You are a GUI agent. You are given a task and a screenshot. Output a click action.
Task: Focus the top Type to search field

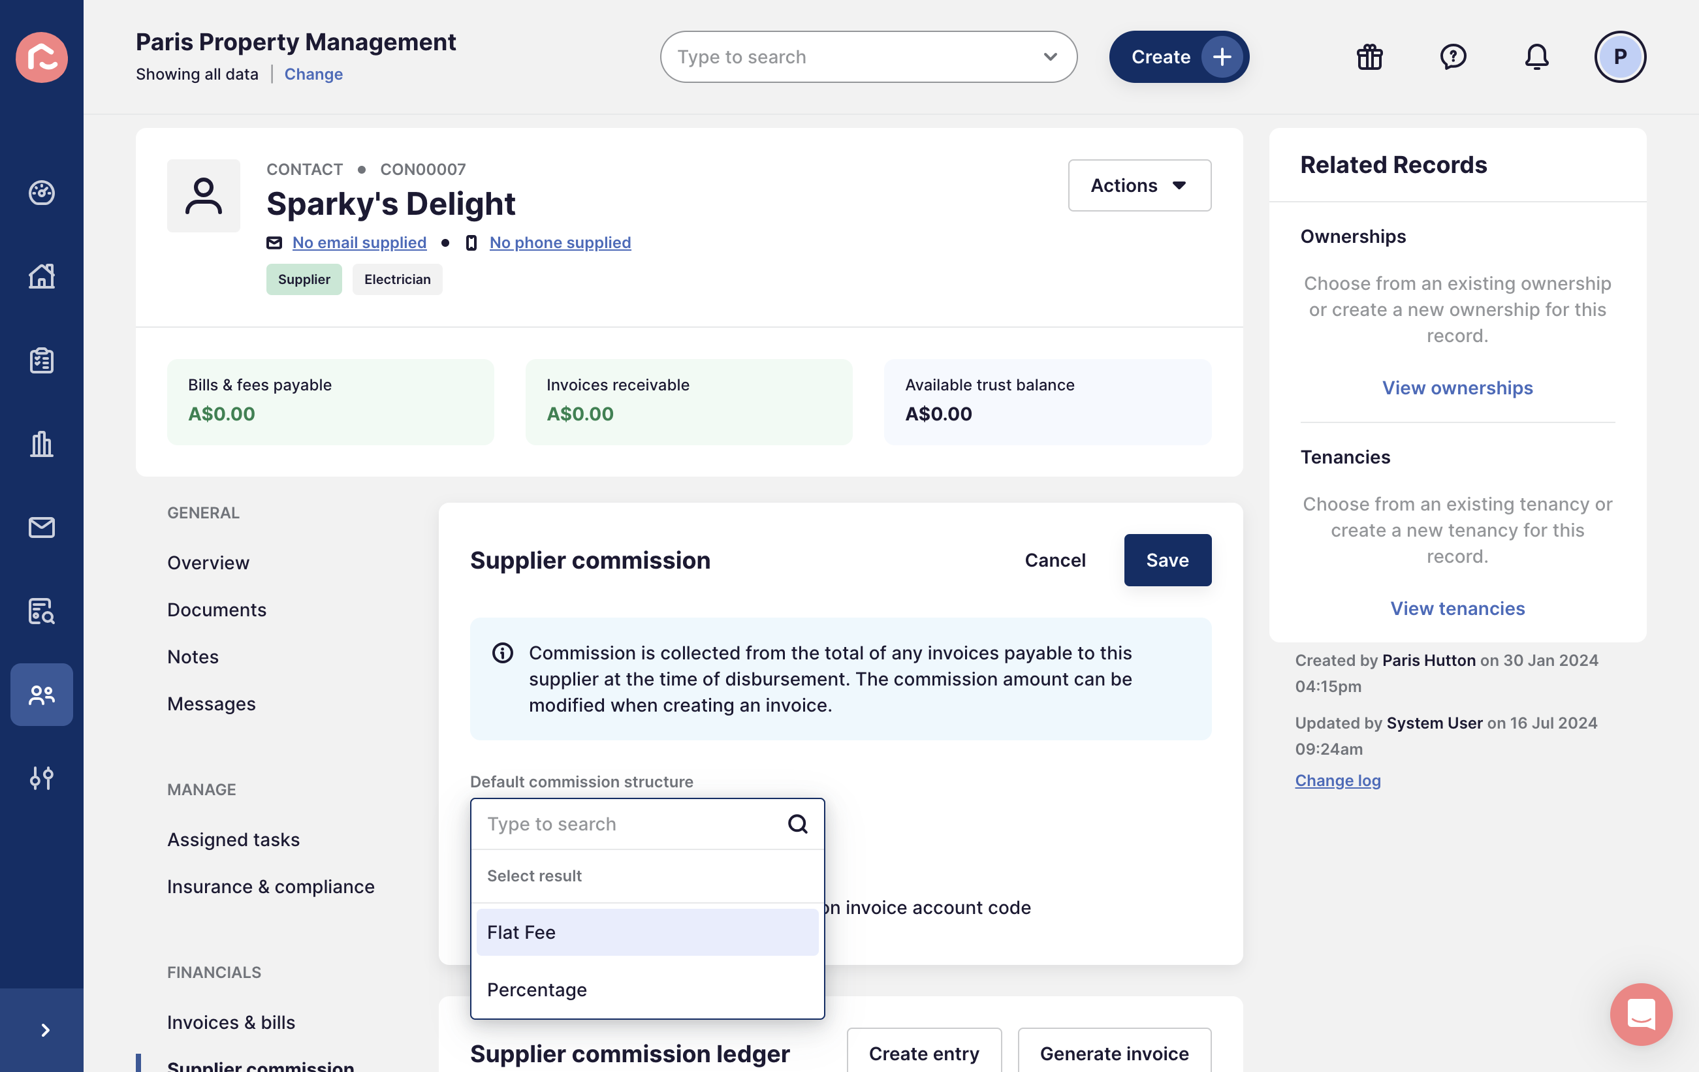[868, 57]
